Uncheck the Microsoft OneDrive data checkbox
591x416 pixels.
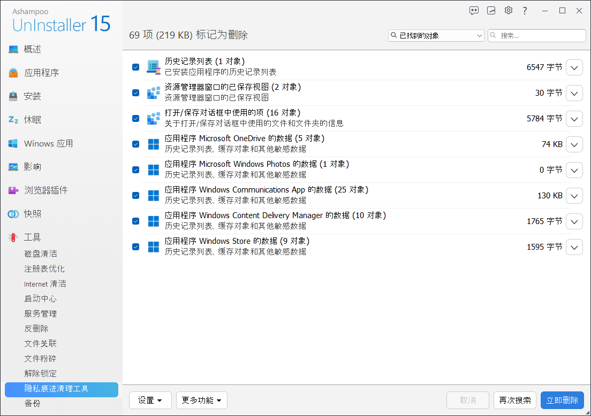[135, 144]
